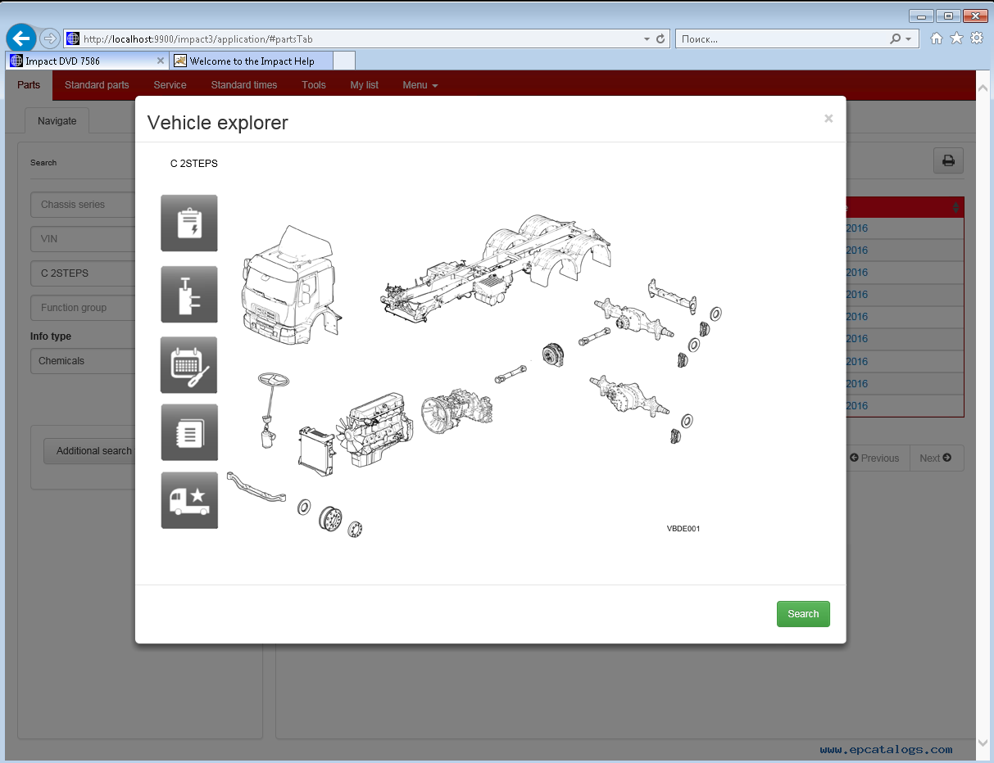Select the gearbox in the exploded diagram

[x=457, y=410]
